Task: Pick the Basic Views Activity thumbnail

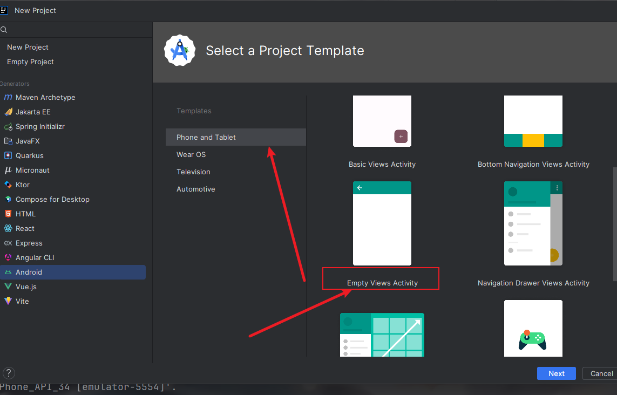Action: (x=382, y=121)
